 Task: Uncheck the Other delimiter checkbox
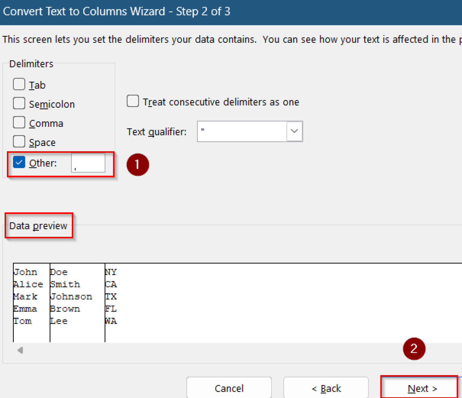pyautogui.click(x=19, y=162)
